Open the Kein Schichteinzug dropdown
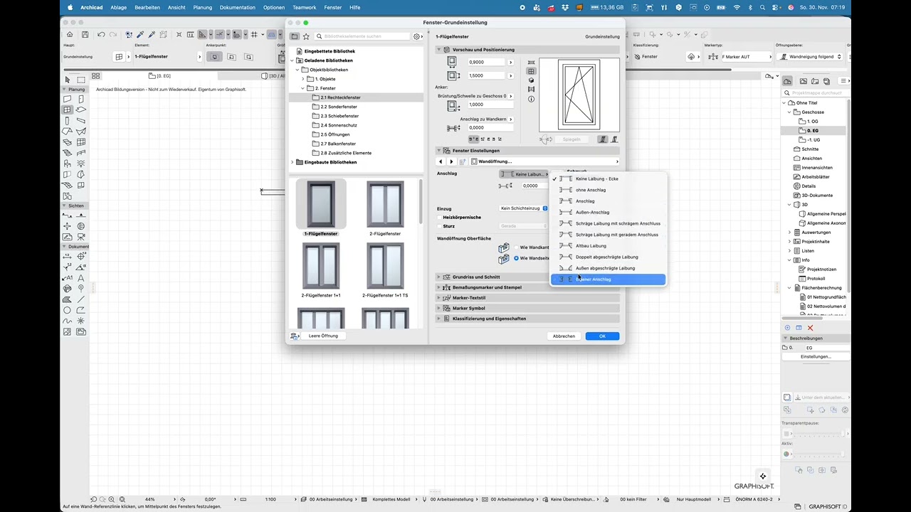911x512 pixels. (524, 208)
